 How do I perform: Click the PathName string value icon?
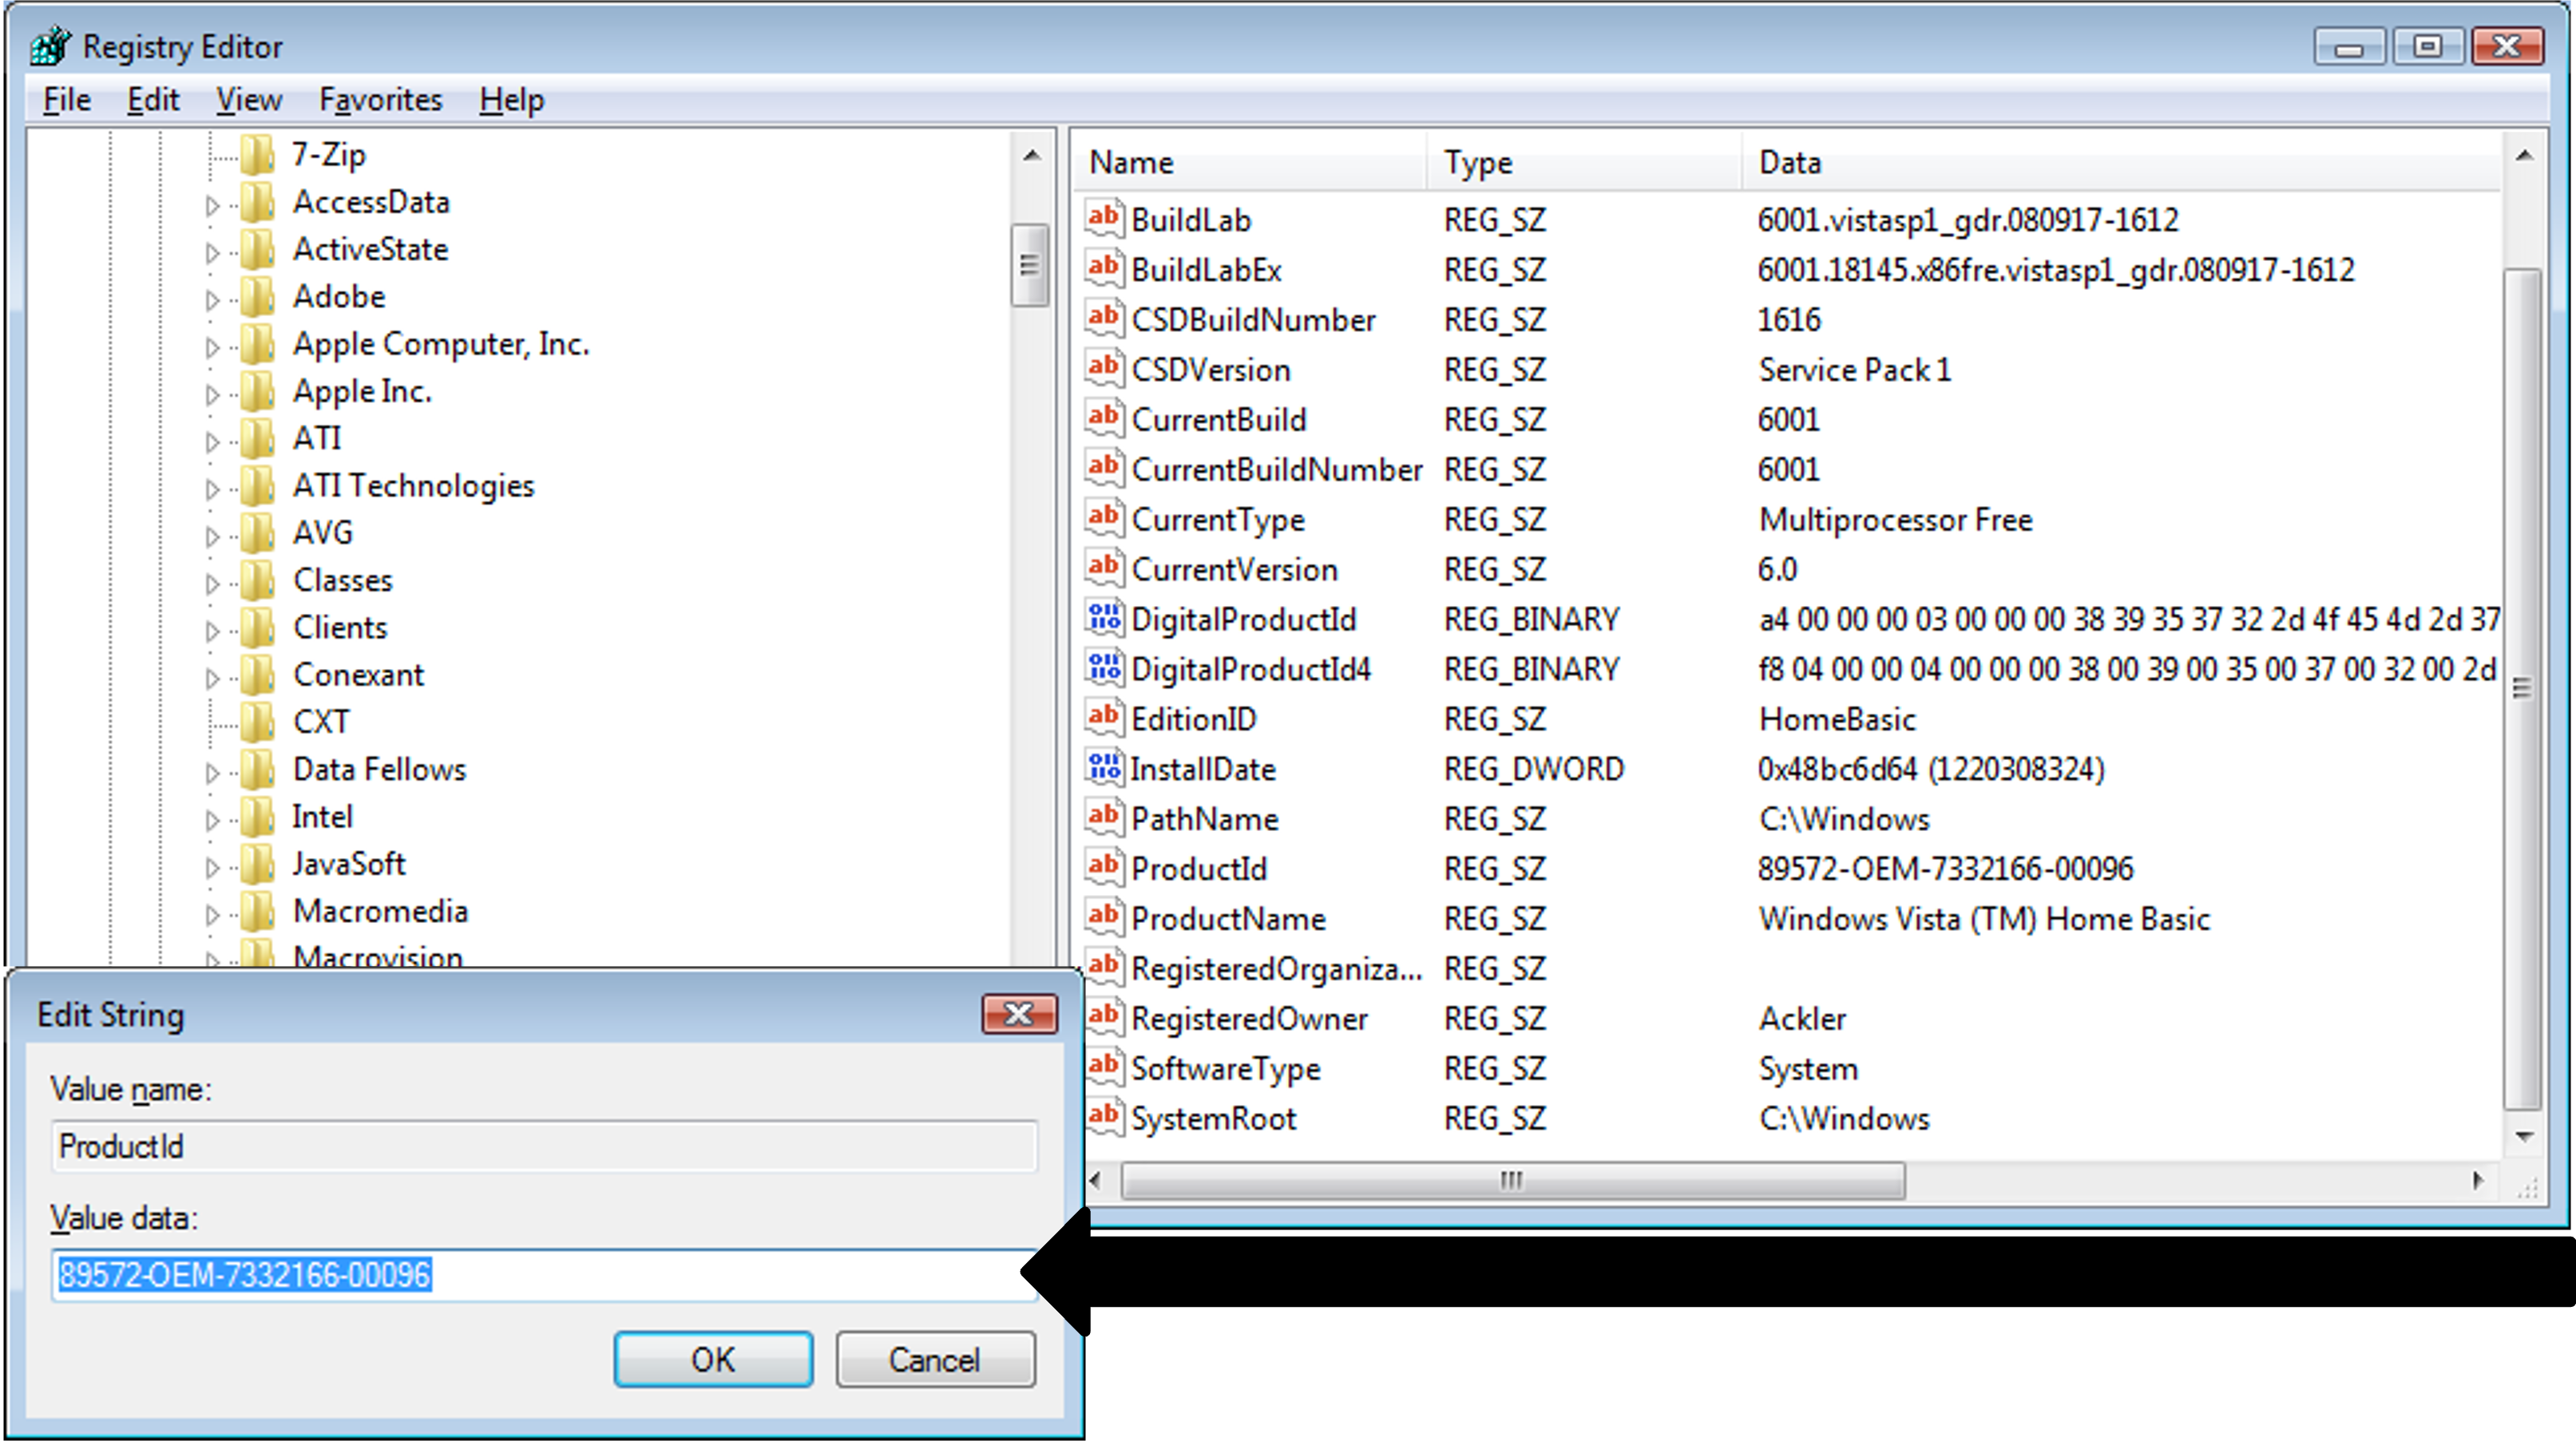[x=1104, y=818]
